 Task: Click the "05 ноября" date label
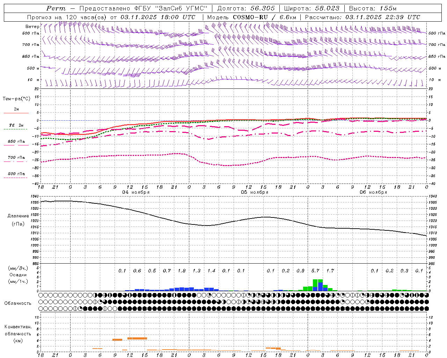255,192
